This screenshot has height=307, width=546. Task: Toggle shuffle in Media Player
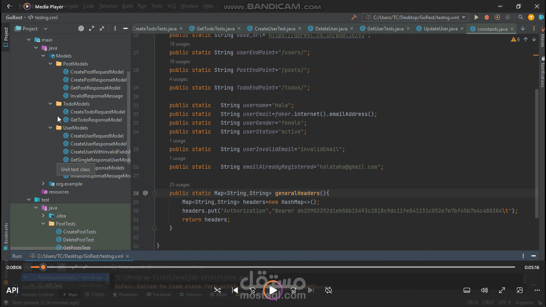pyautogui.click(x=217, y=290)
